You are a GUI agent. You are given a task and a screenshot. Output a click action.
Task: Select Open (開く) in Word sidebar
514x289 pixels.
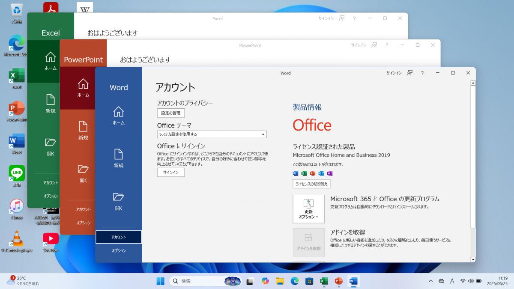coord(119,201)
